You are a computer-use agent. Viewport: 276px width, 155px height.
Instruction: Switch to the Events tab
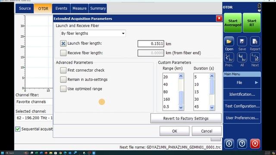(x=61, y=9)
